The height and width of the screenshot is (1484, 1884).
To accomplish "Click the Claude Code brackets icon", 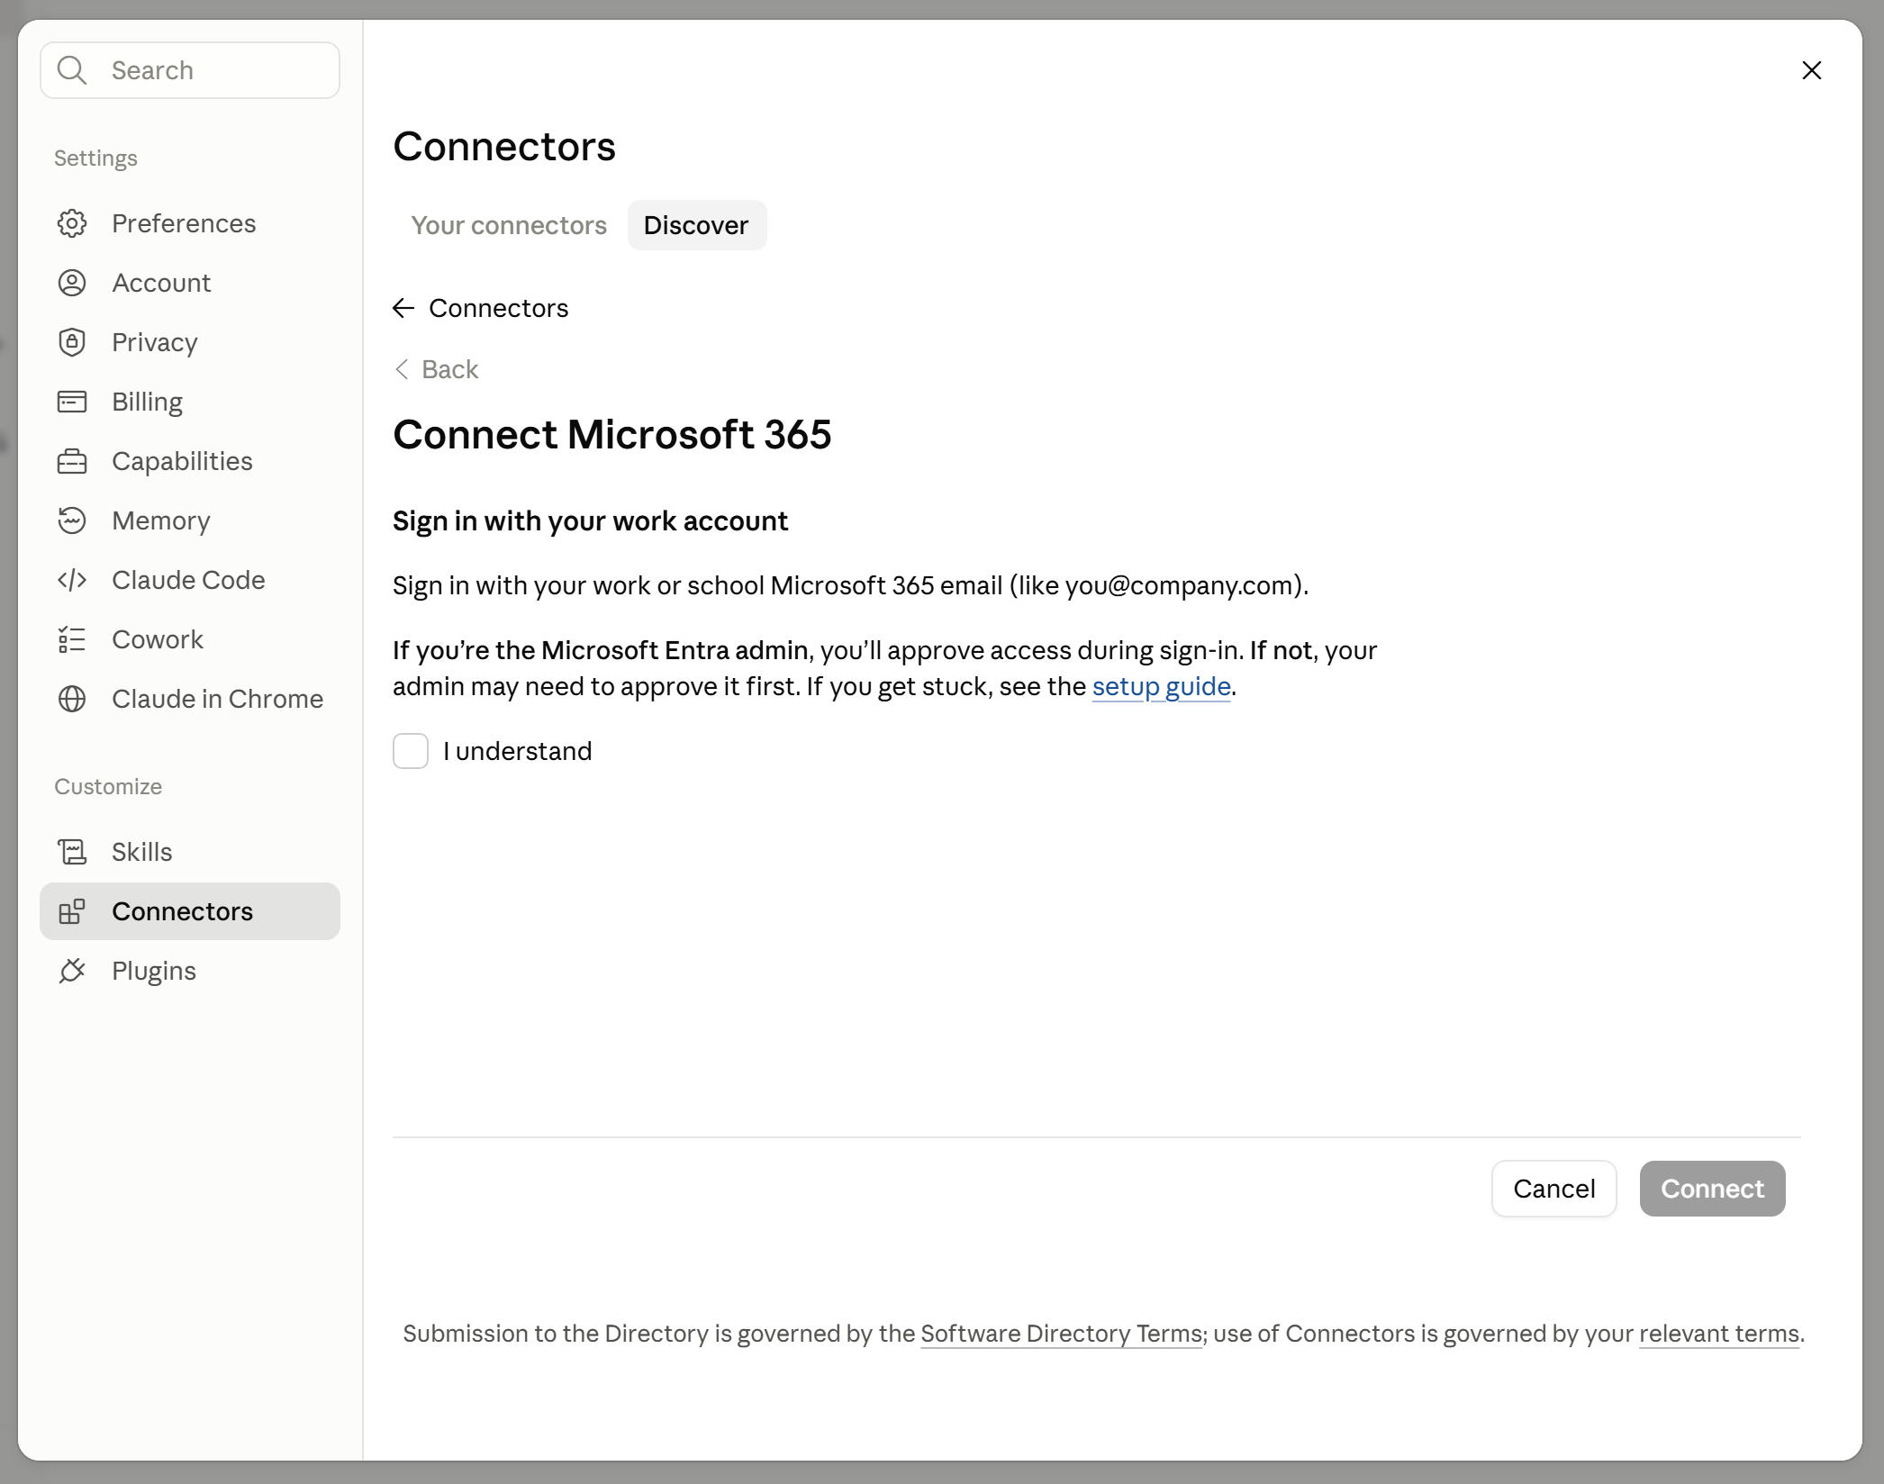I will (x=72, y=580).
